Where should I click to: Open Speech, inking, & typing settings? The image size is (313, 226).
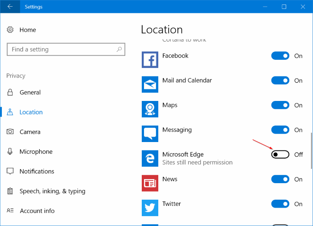coord(52,191)
